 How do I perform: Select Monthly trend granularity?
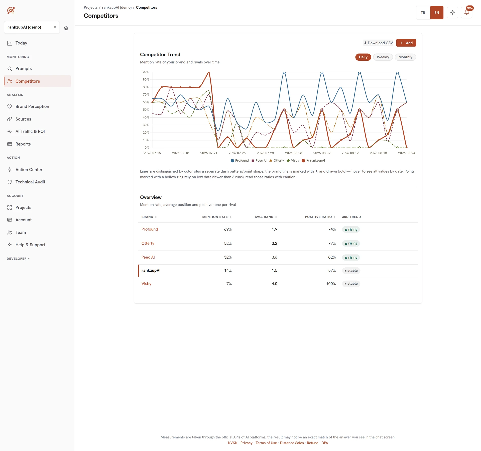point(405,57)
